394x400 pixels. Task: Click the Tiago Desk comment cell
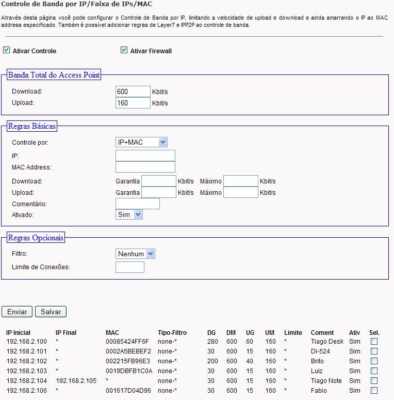(327, 341)
